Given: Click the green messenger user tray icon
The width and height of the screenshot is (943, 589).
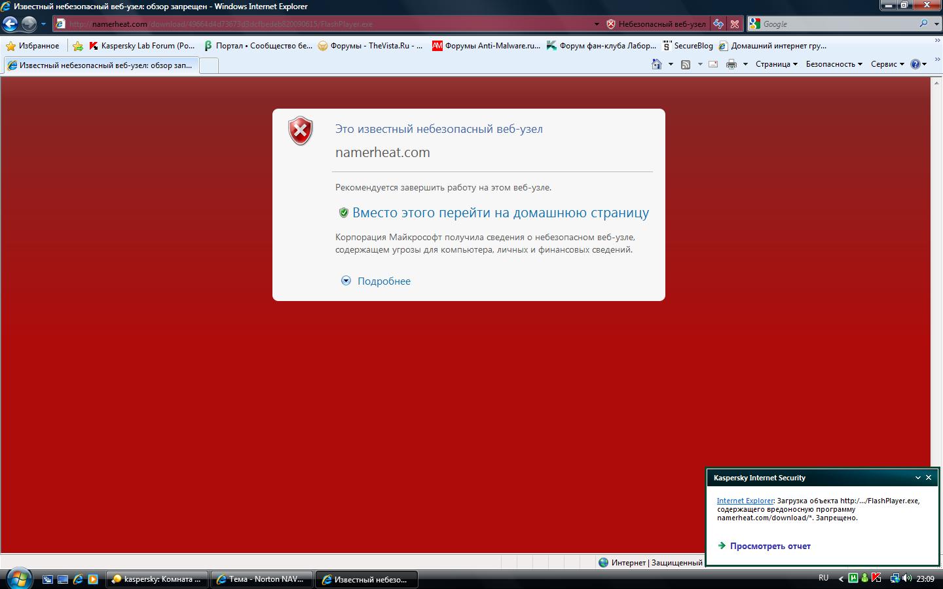Looking at the screenshot, I should click(x=864, y=579).
